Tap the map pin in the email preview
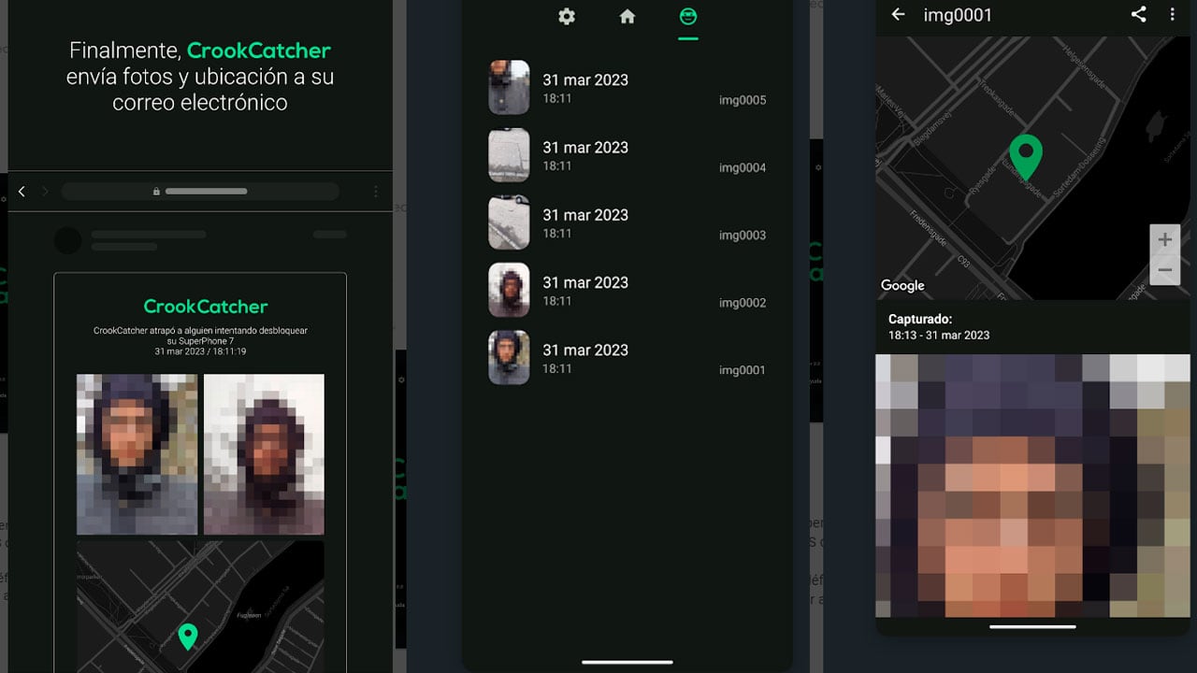This screenshot has width=1197, height=673. (187, 637)
